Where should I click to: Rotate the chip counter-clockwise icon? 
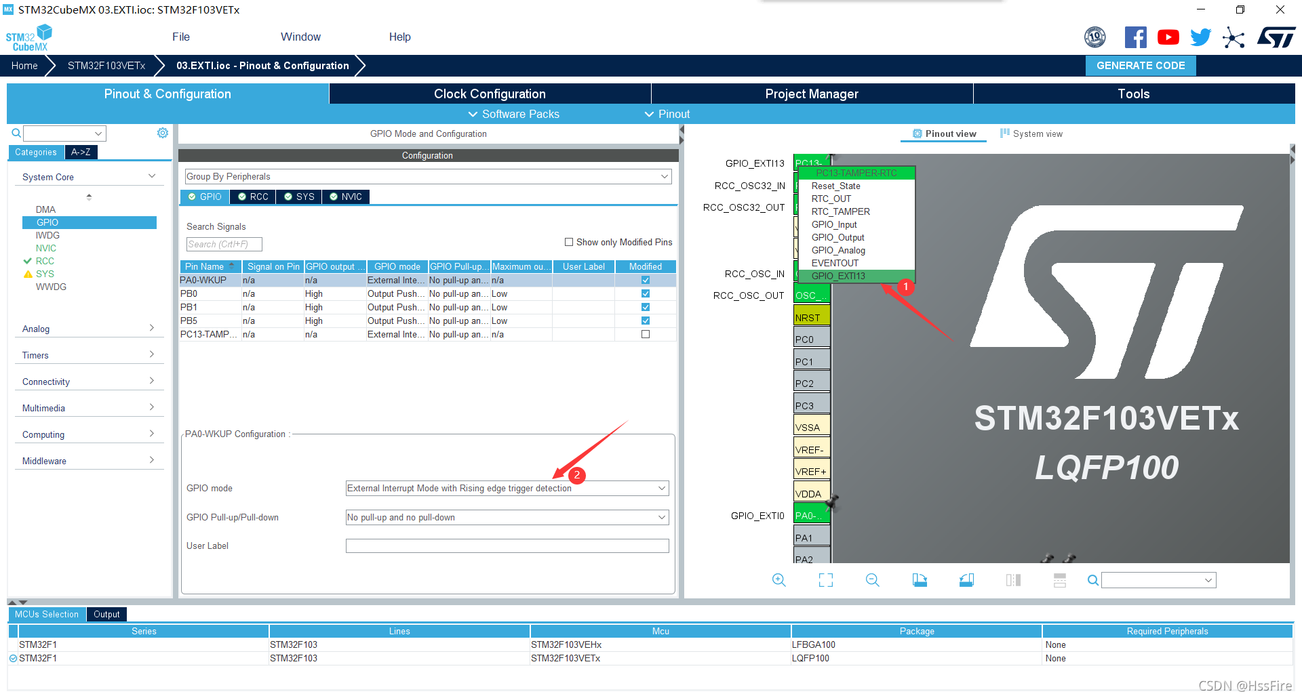point(966,580)
